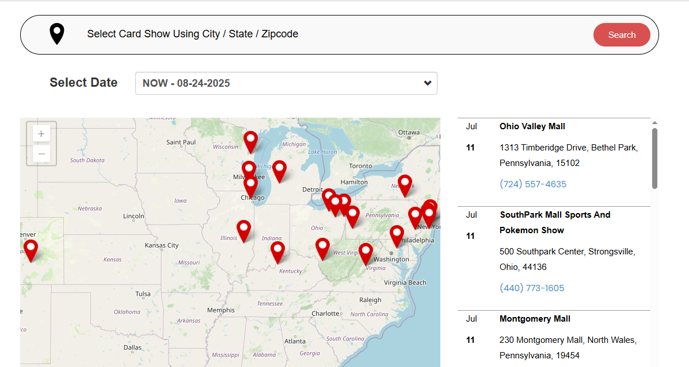Click the black location pin in search bar
Screen dimensions: 689x367
(56, 34)
